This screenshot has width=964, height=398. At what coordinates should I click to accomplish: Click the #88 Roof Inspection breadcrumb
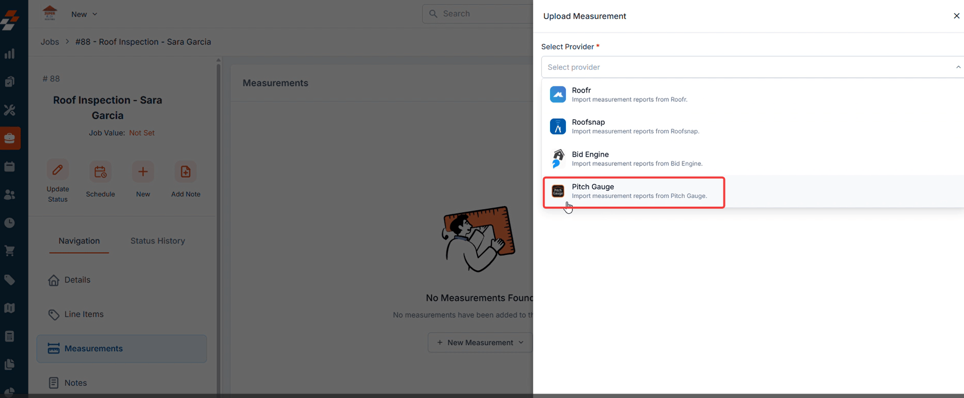(143, 42)
